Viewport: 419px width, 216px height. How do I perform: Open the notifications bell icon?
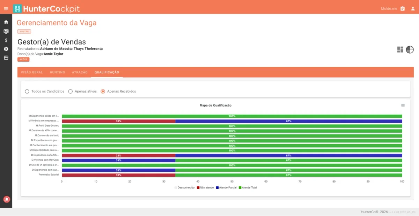tap(6, 199)
